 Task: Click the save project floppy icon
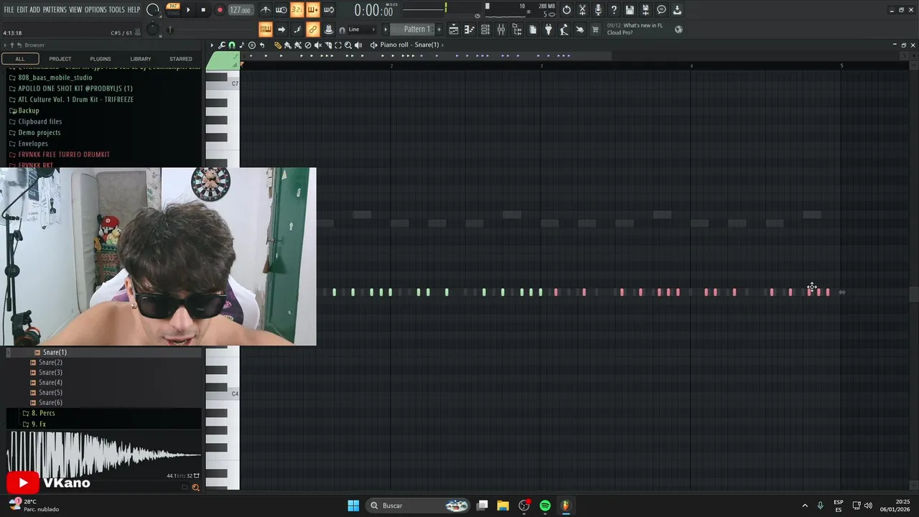pyautogui.click(x=630, y=10)
